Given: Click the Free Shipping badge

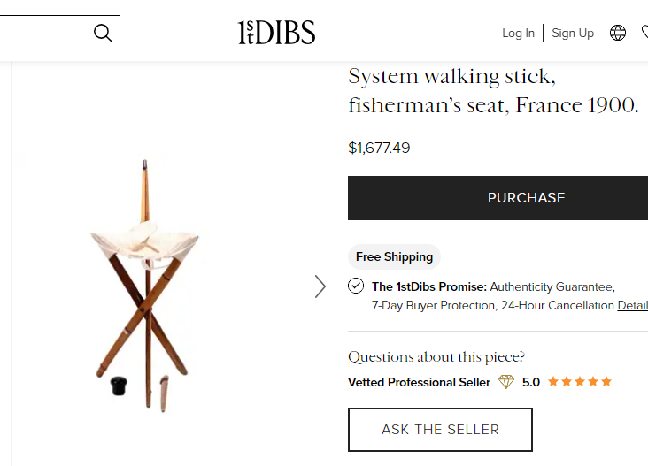Looking at the screenshot, I should (394, 256).
